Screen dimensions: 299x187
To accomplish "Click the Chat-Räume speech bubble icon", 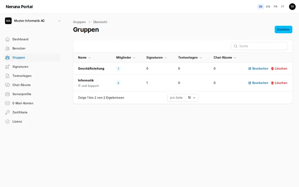I will pyautogui.click(x=7, y=85).
